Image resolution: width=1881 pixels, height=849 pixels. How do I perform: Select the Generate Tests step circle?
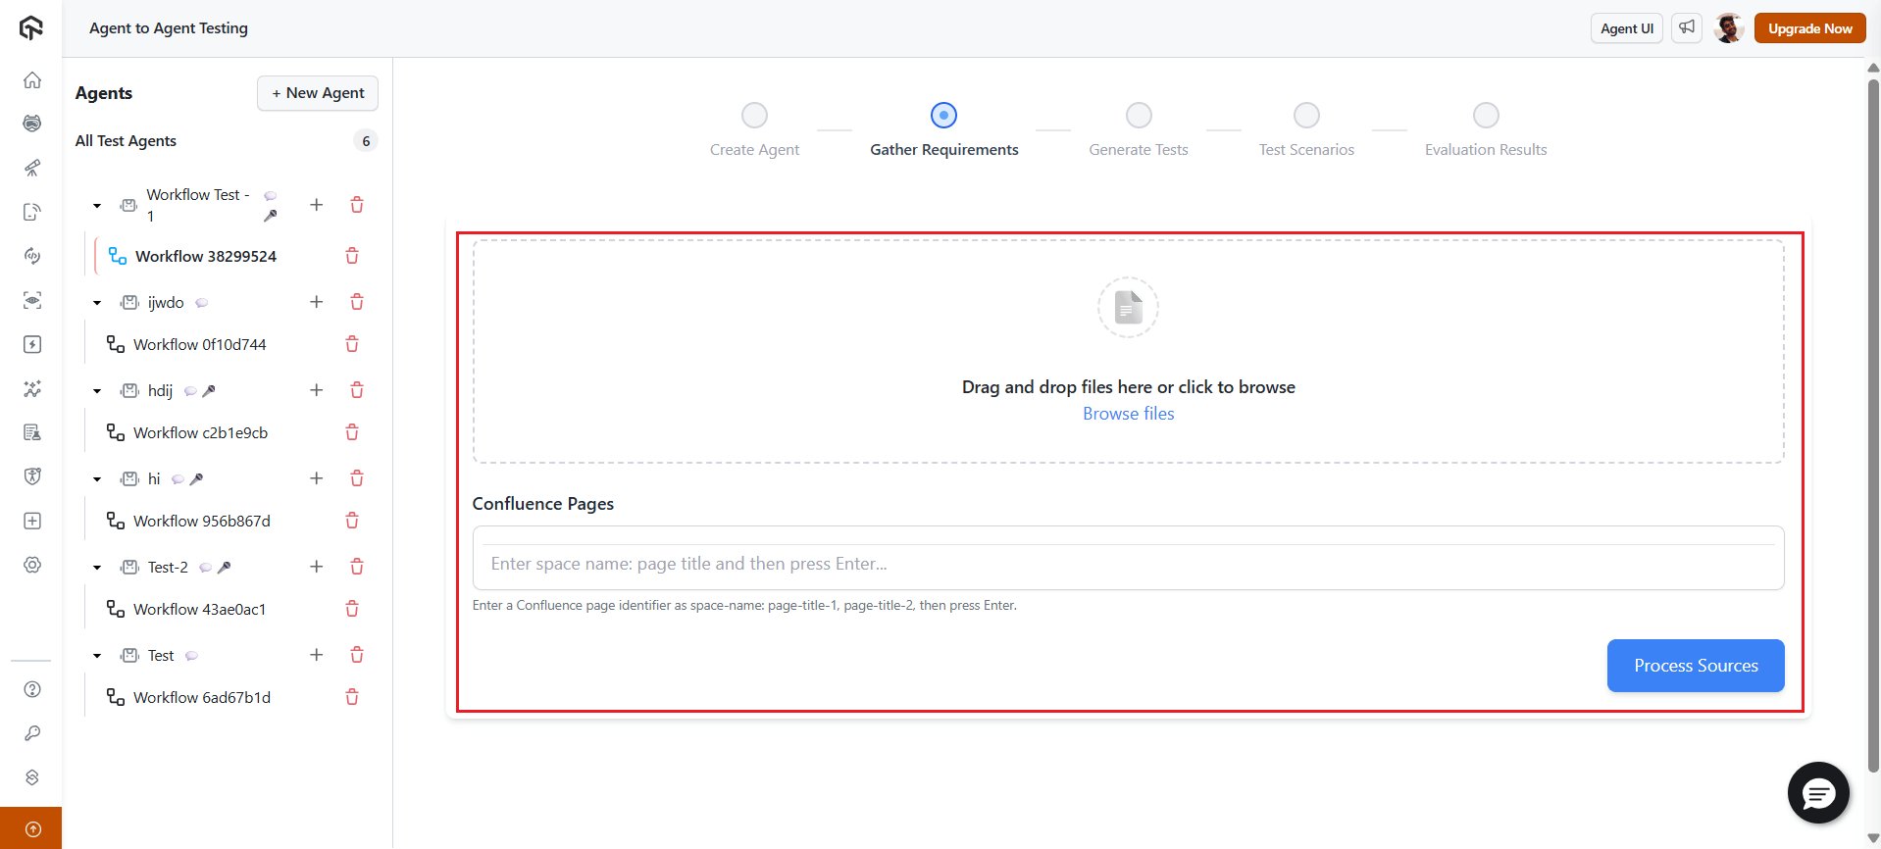[x=1138, y=116]
